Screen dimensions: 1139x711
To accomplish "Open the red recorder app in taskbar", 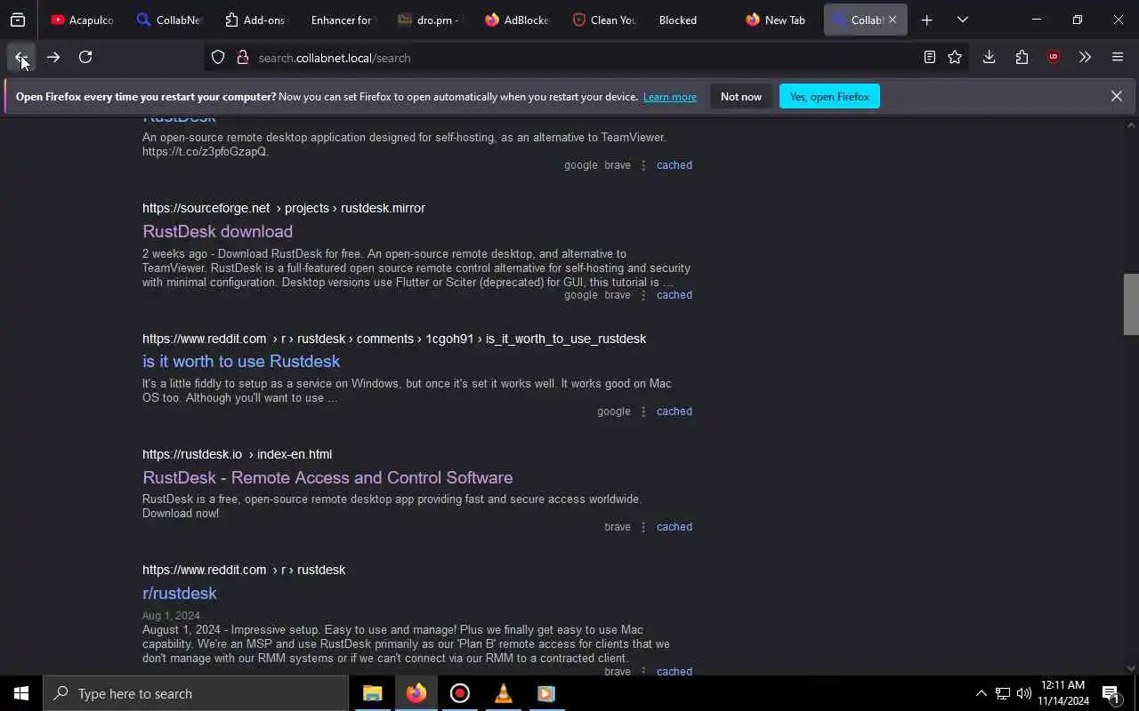I will pos(459,693).
